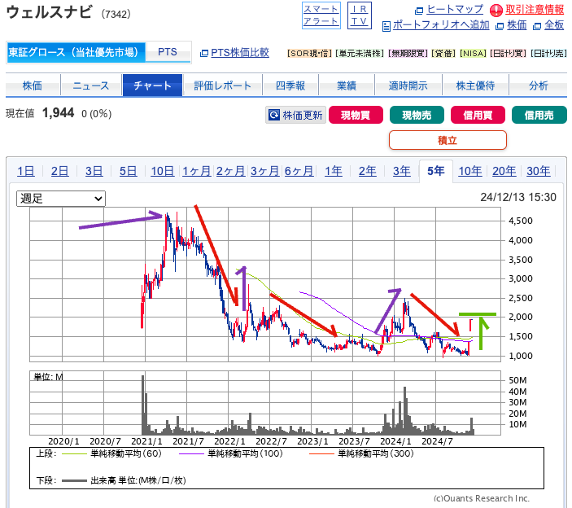Viewport: 572px width, 508px height.
Task: Set chart period to 20年
Action: click(504, 171)
